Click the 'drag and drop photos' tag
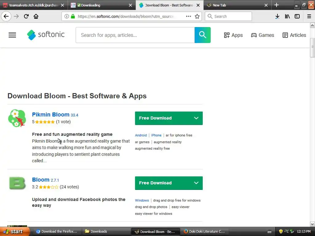Viewport: 315px width, 236px height. [151, 207]
